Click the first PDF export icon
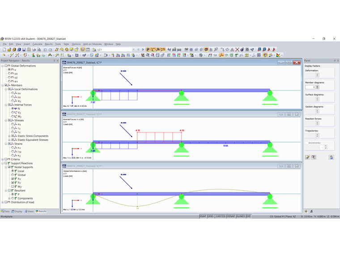Viewport: 340px width, 255px height. tap(269, 50)
